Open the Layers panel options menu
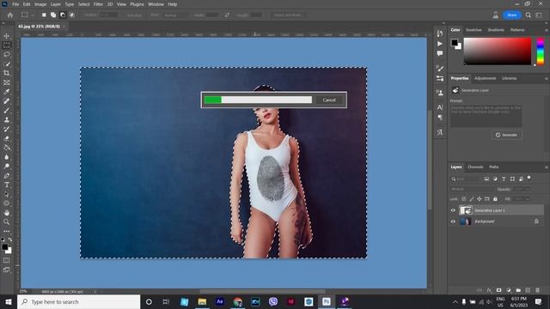Viewport: 550px width, 309px height. tap(547, 167)
